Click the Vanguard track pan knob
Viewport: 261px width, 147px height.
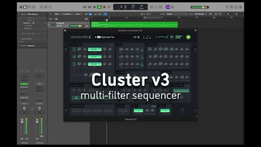click(x=87, y=26)
